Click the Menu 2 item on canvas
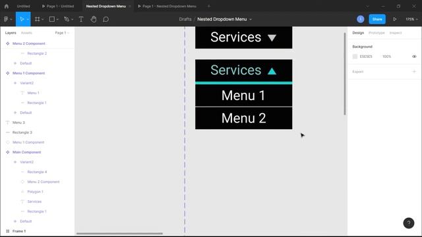This screenshot has width=422, height=237. (x=243, y=118)
